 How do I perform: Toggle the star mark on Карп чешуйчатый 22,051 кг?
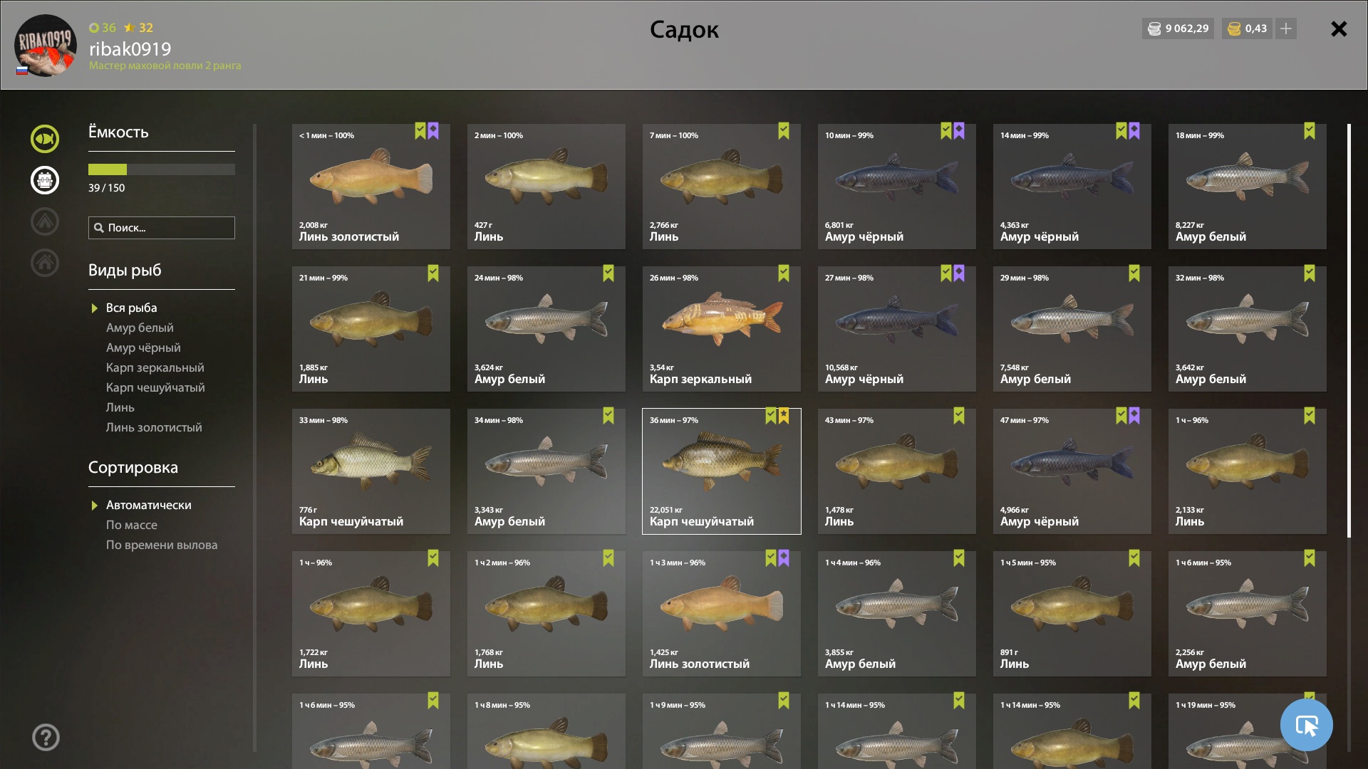point(784,416)
